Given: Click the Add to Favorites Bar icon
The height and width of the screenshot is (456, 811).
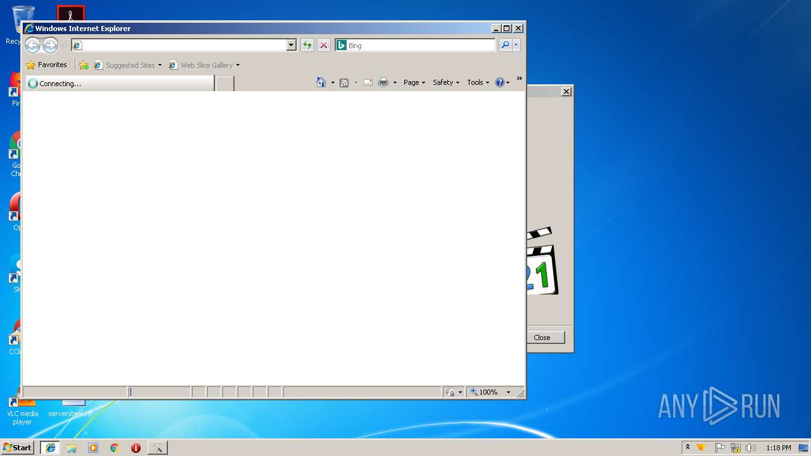Looking at the screenshot, I should (x=84, y=65).
